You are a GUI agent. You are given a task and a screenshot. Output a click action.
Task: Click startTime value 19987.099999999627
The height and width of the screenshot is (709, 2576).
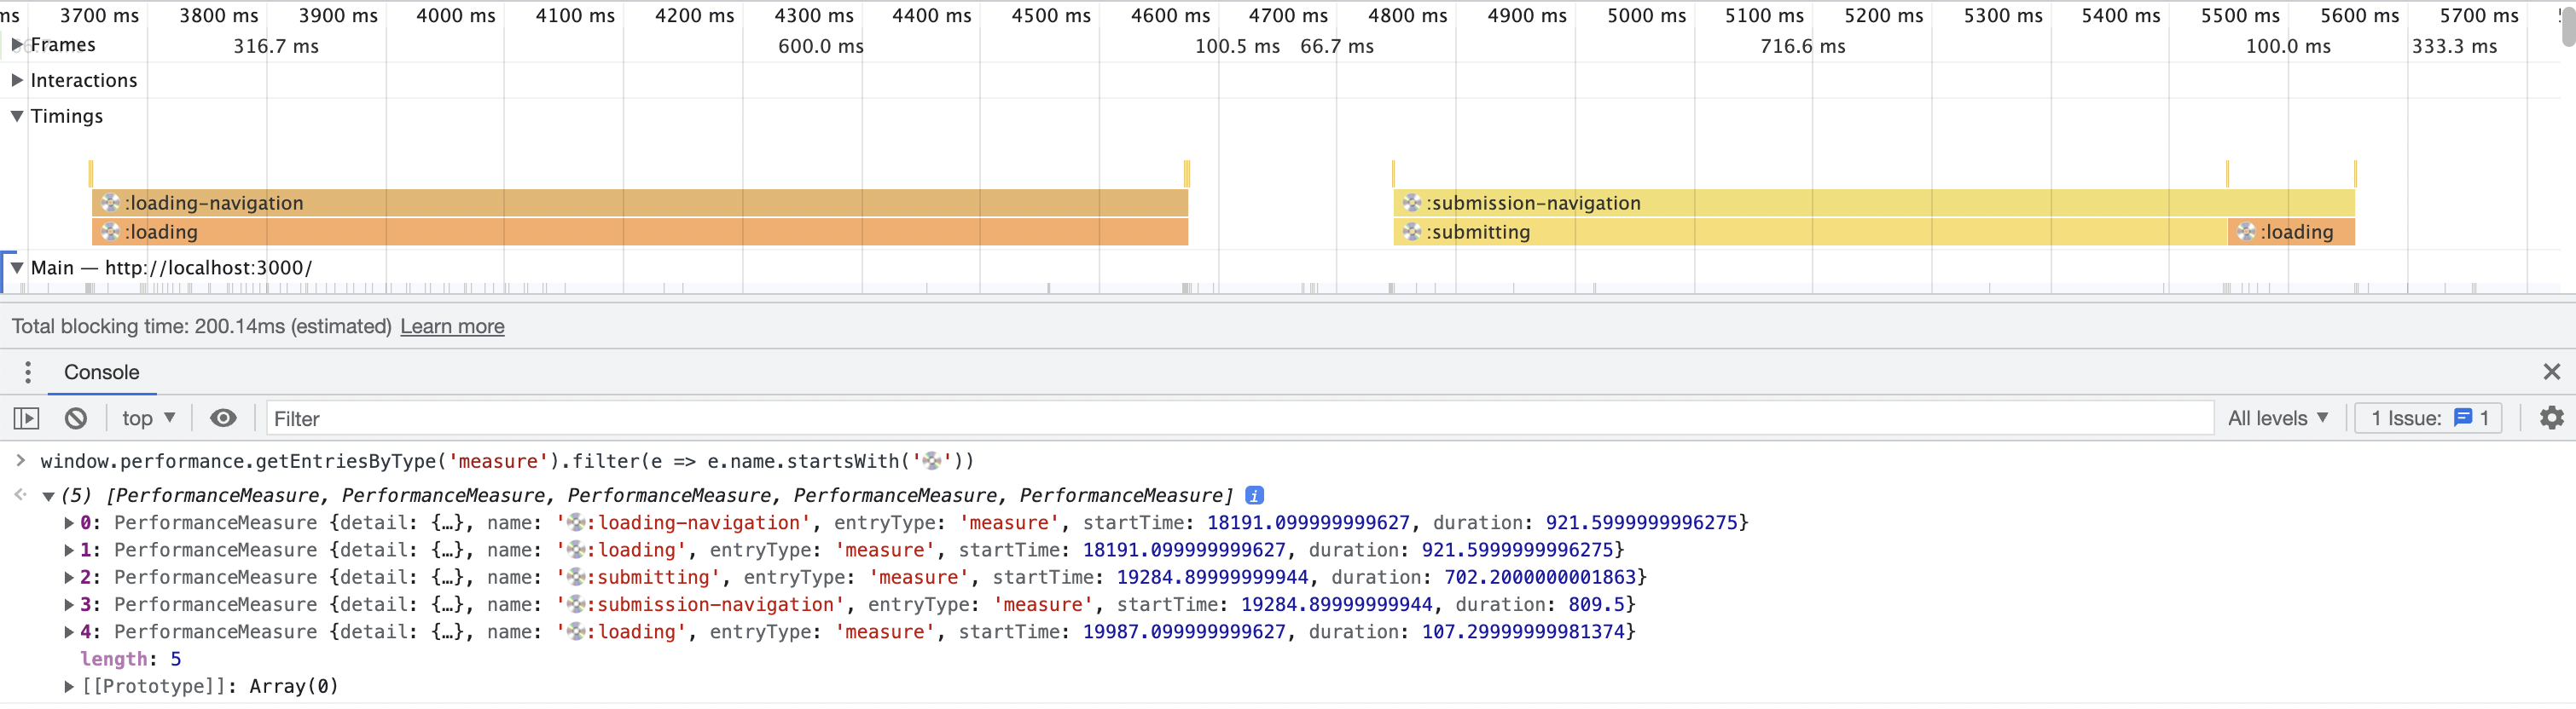pos(1184,632)
